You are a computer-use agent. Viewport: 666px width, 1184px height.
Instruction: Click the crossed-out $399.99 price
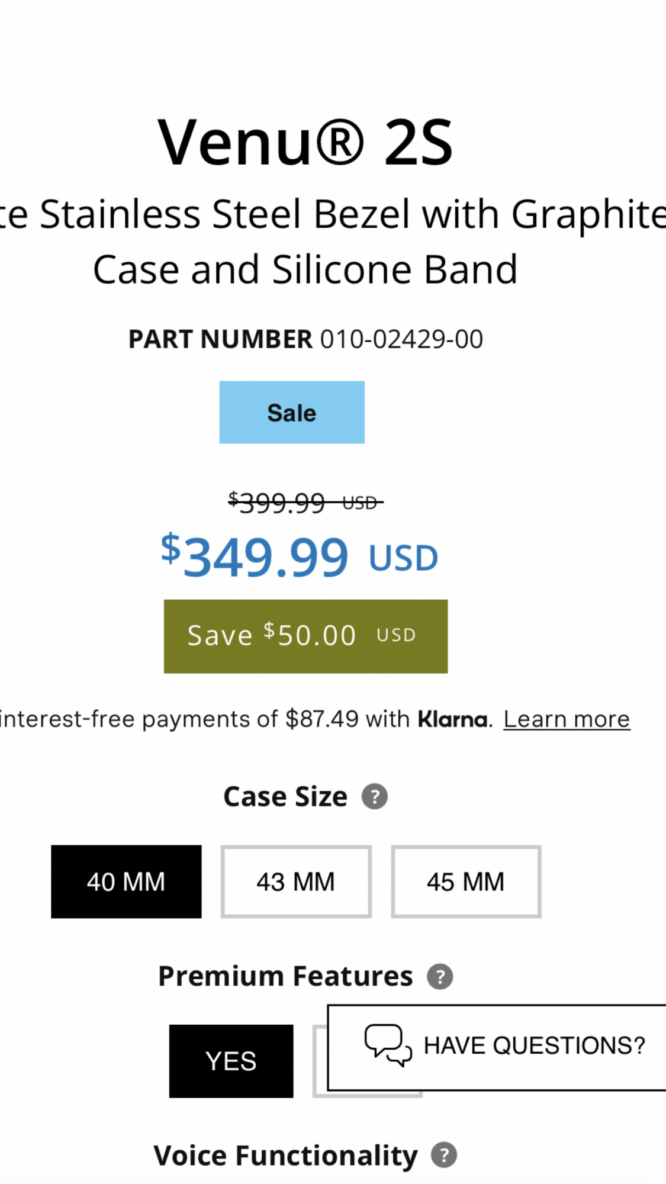click(x=277, y=503)
